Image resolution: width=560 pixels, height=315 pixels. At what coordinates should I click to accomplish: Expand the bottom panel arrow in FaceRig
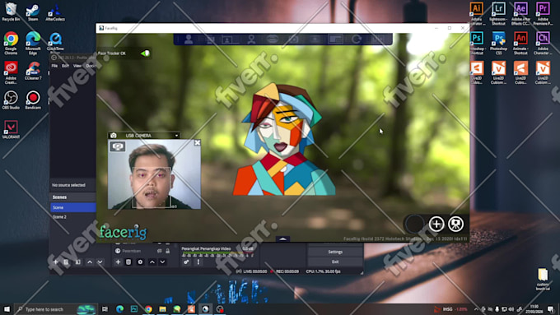pos(282,239)
